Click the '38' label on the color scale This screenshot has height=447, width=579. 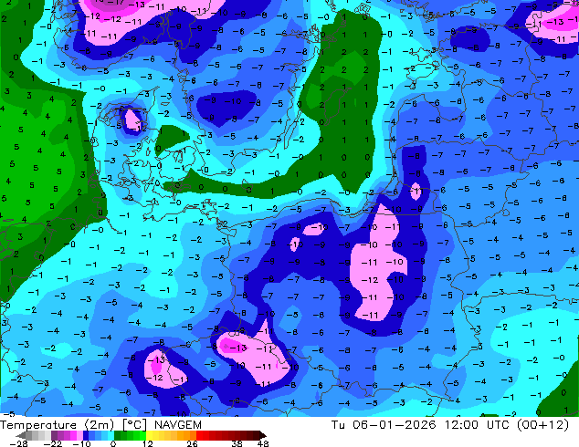237,443
